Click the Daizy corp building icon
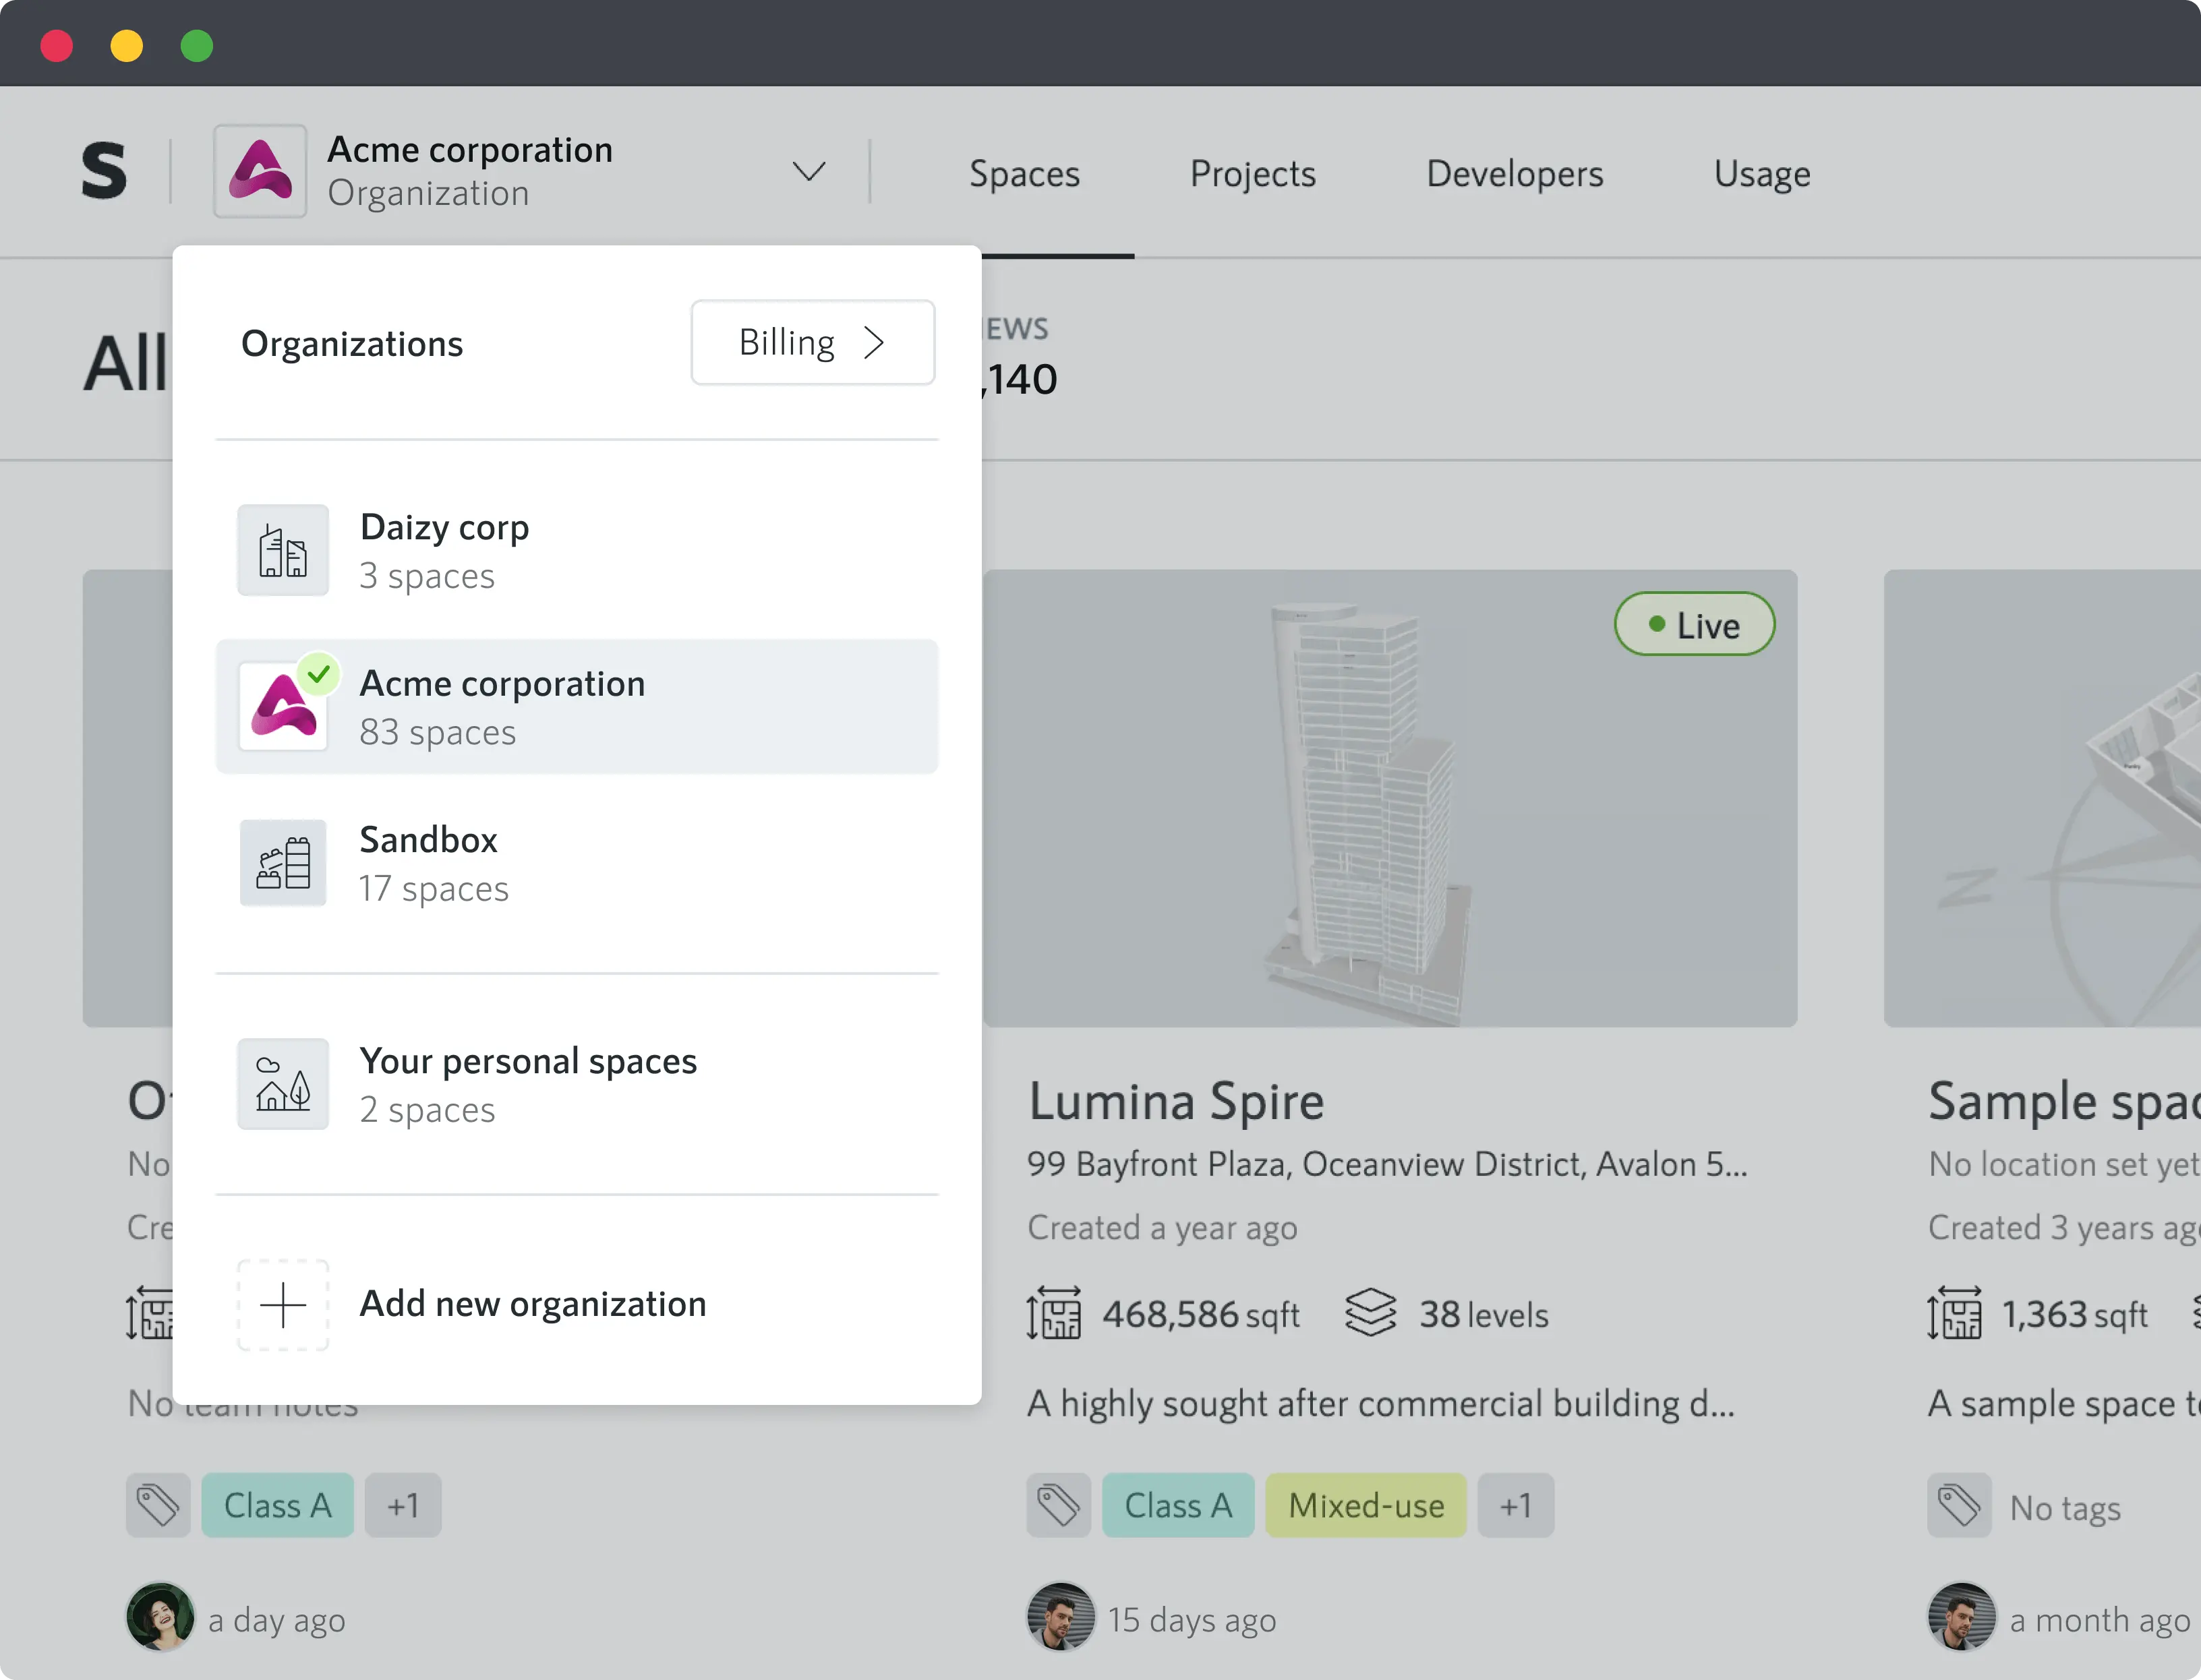Viewport: 2201px width, 1680px height. (x=283, y=550)
